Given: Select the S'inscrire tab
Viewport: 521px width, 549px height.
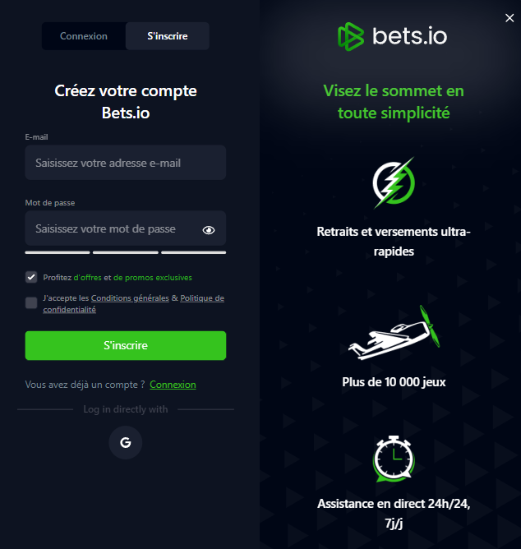Looking at the screenshot, I should [168, 36].
